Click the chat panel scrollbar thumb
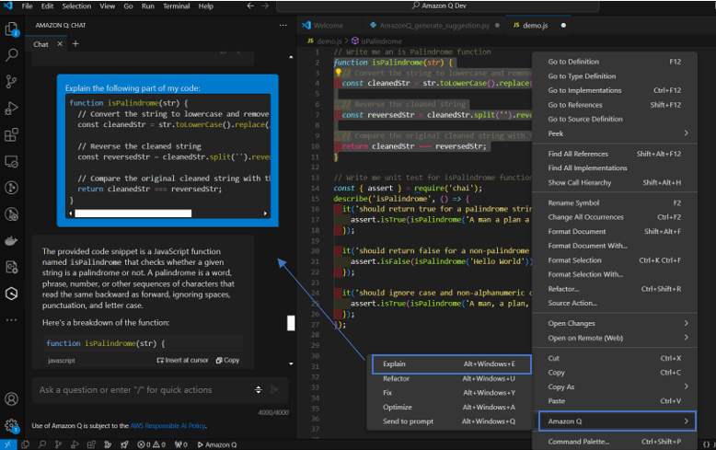The height and width of the screenshot is (450, 716). (x=291, y=323)
